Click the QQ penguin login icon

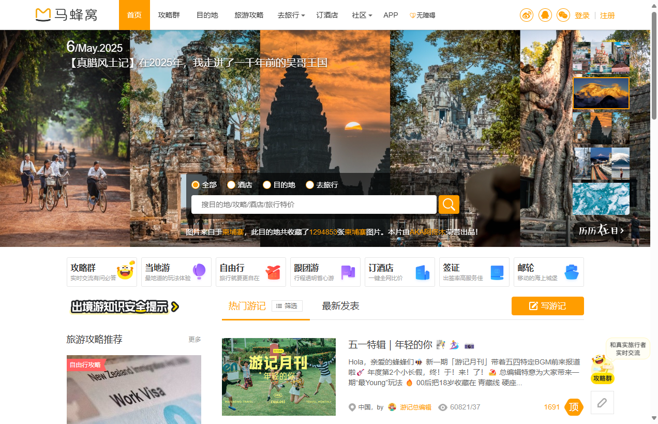click(545, 15)
